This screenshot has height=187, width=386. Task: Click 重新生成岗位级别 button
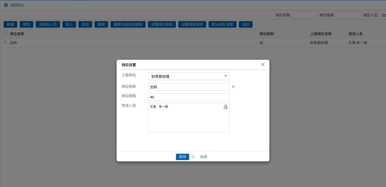128,24
